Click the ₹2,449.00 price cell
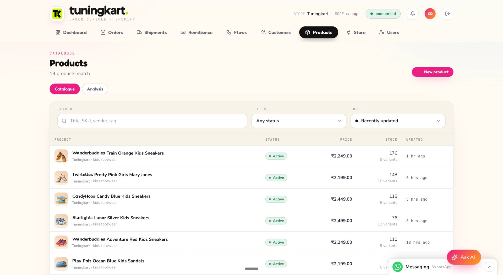503x275 pixels. (341, 199)
